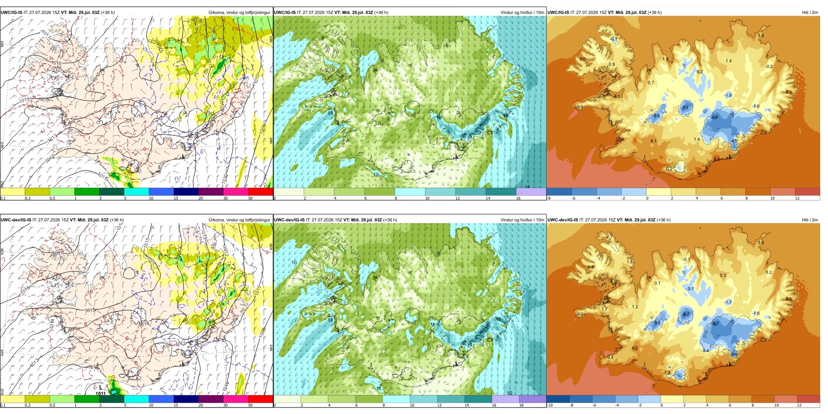Select the -8.2 temperature label on UWC-dev map
The width and height of the screenshot is (828, 414).
pyautogui.click(x=686, y=314)
